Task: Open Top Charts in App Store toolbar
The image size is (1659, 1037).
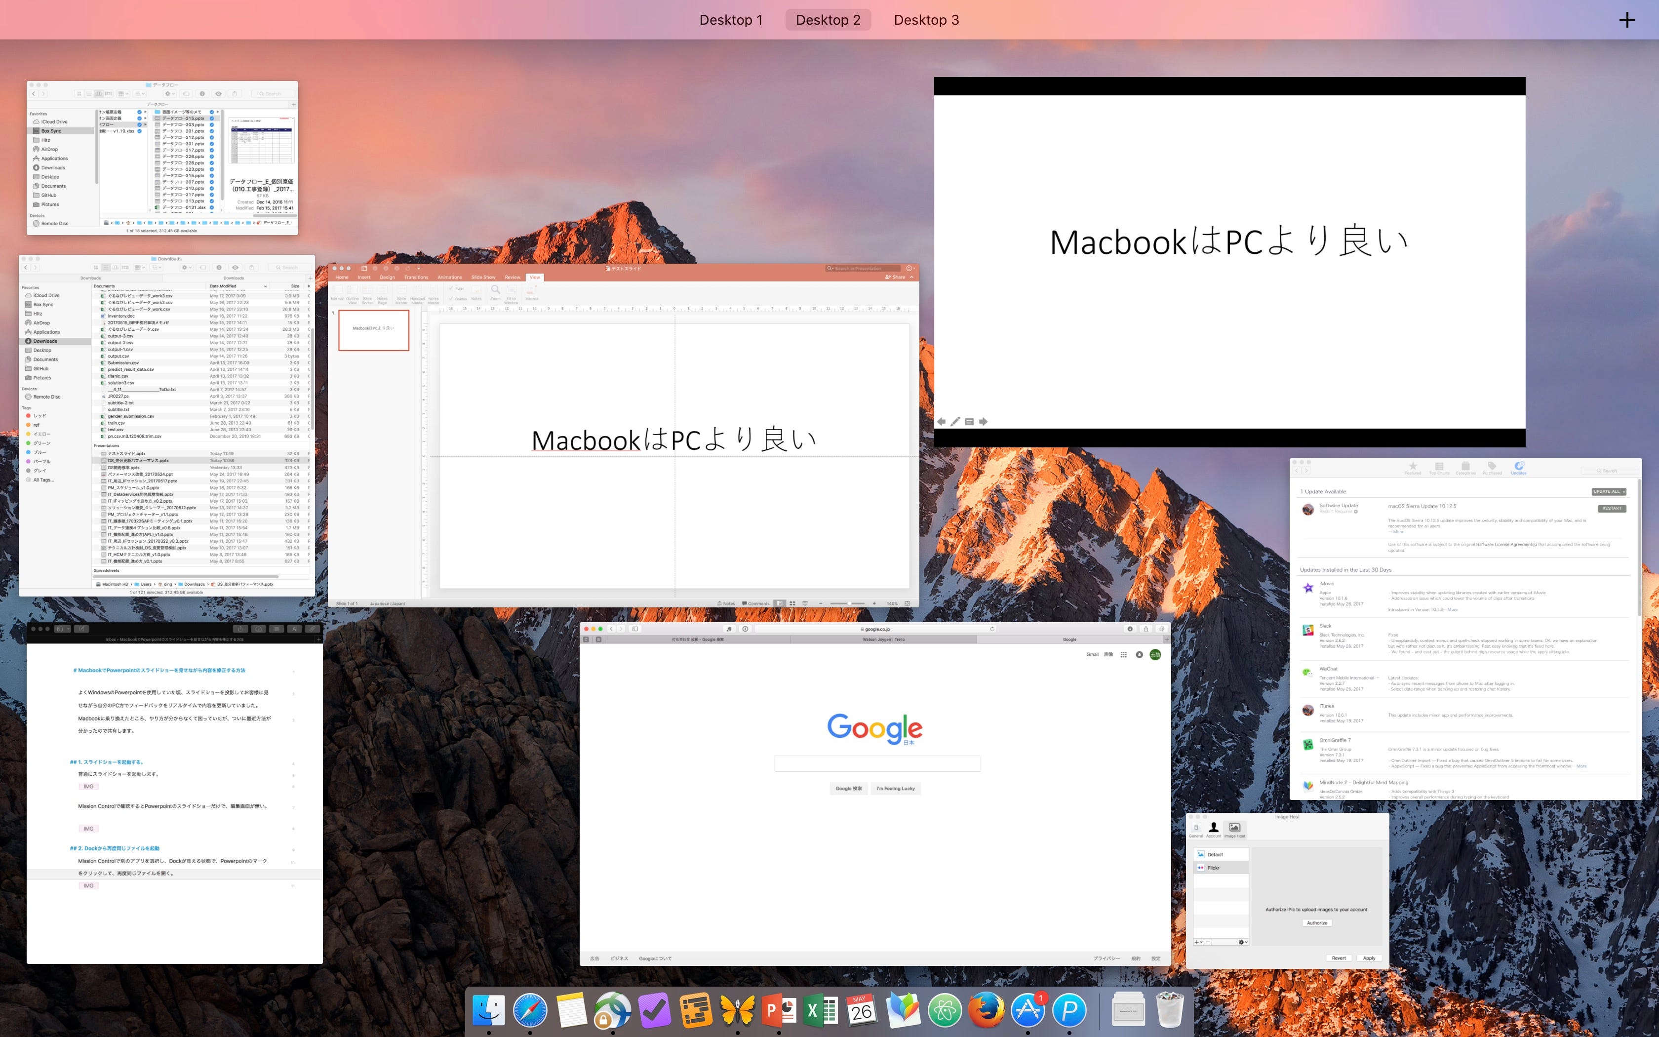Action: (x=1439, y=469)
